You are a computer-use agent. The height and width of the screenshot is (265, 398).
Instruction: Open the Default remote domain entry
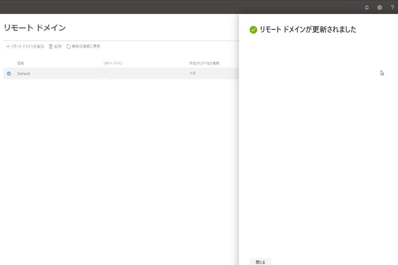point(24,74)
